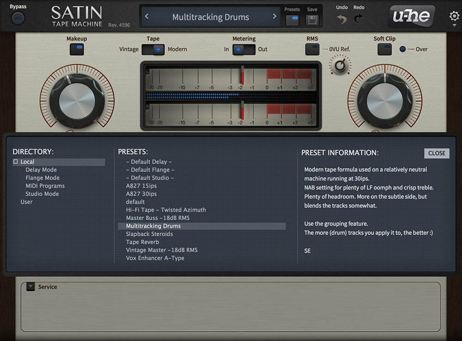Go to previous preset with left arrow
Image resolution: width=462 pixels, height=341 pixels.
147,17
